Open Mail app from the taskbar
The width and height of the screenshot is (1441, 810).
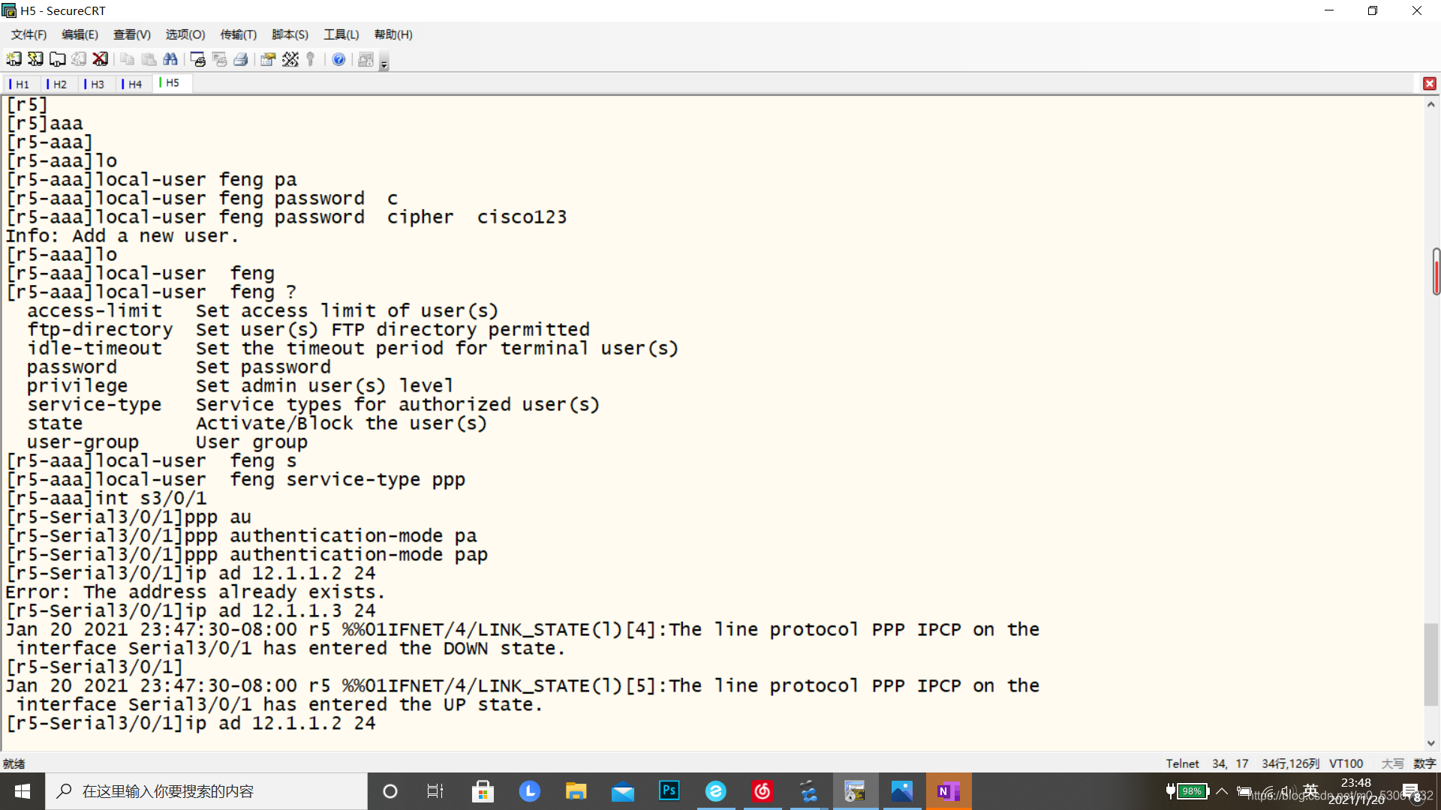pos(622,791)
